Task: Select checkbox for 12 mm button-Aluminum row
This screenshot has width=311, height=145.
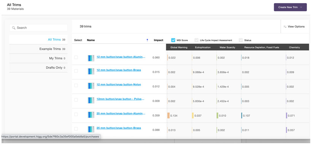Action: [x=76, y=58]
